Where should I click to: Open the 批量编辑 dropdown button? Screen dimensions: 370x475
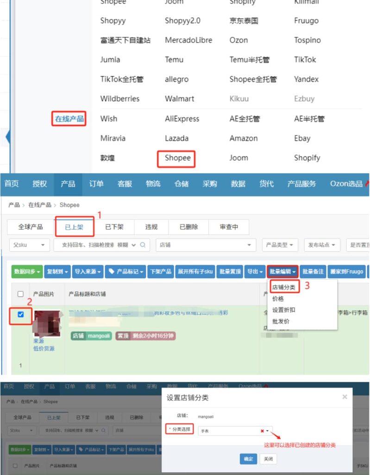(282, 271)
